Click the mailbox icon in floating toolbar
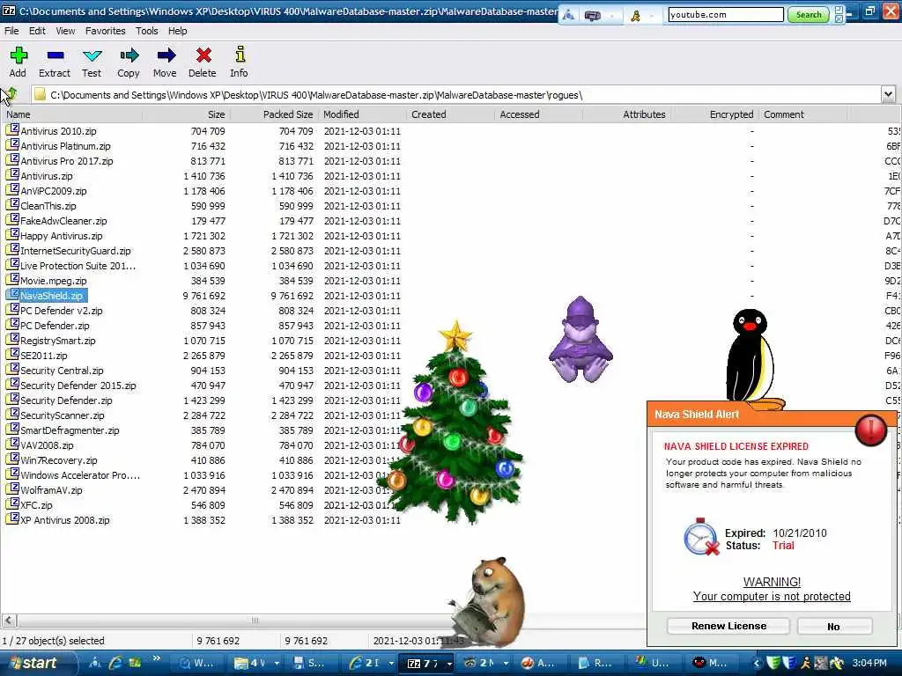This screenshot has width=902, height=676. point(592,16)
